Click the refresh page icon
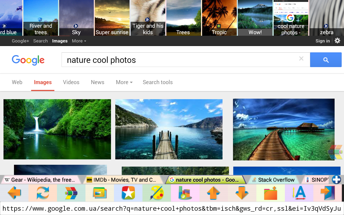Screen dimensions: 344x215 pos(43,193)
